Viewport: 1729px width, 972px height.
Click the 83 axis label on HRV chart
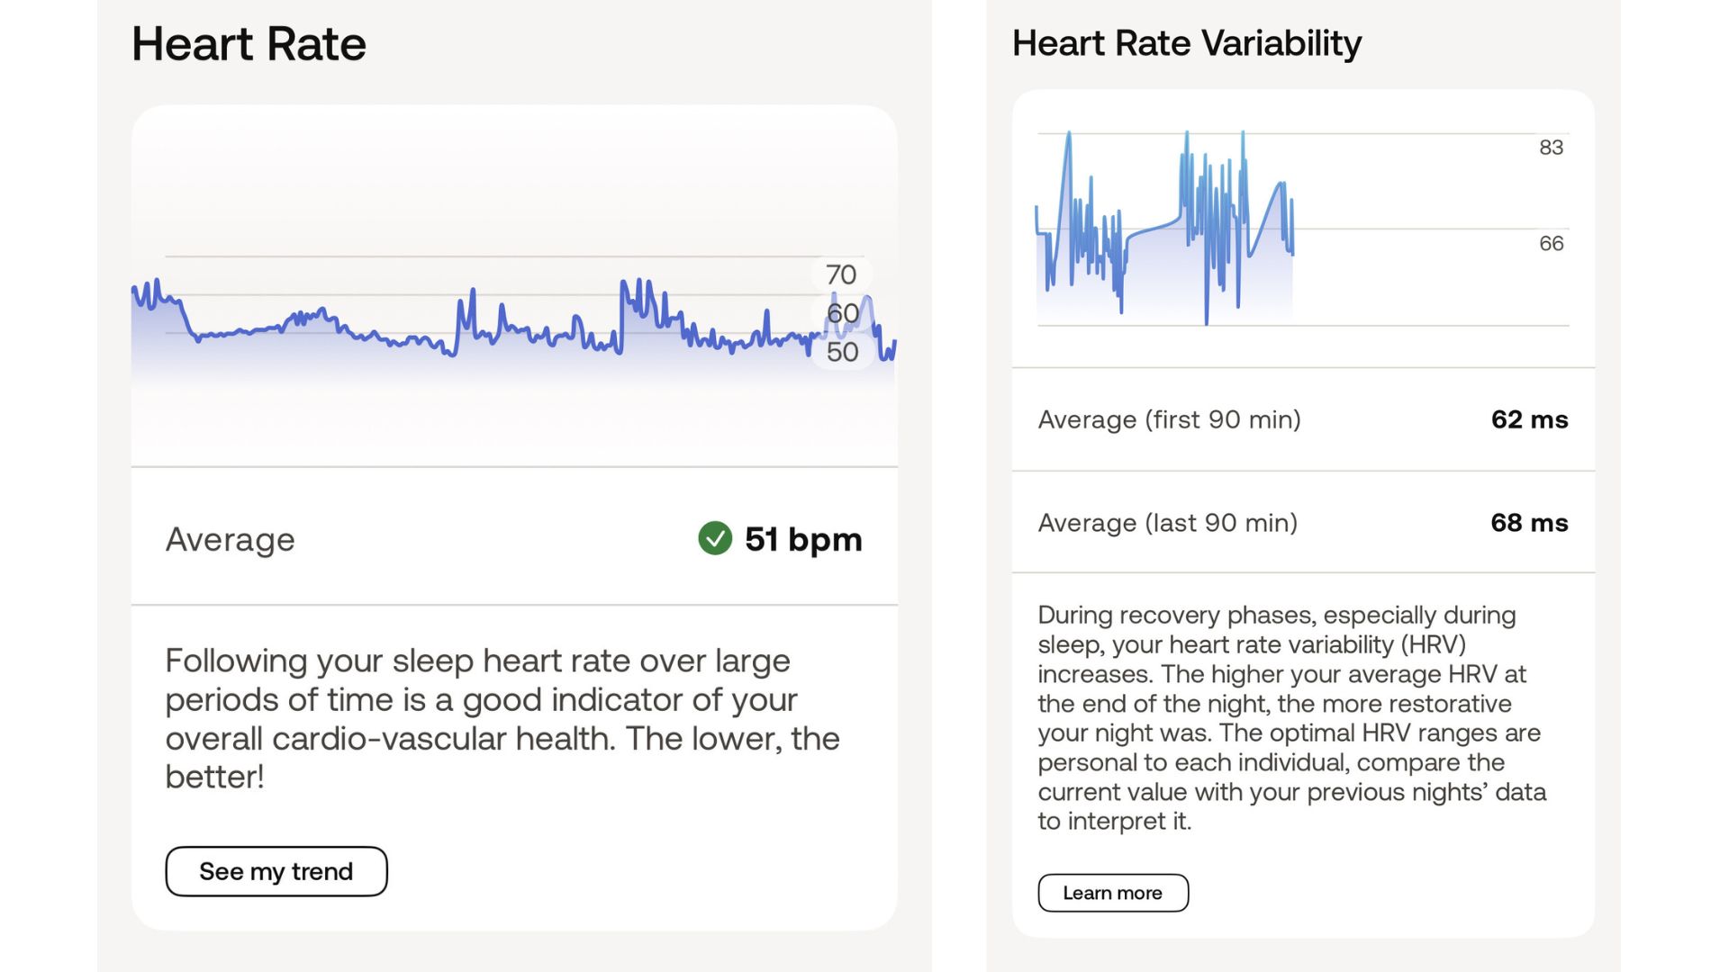1551,148
